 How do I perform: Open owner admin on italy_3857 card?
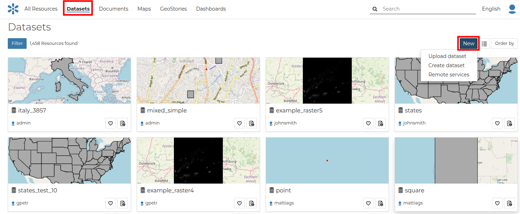(23, 123)
